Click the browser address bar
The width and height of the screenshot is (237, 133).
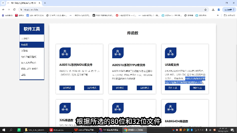112,10
